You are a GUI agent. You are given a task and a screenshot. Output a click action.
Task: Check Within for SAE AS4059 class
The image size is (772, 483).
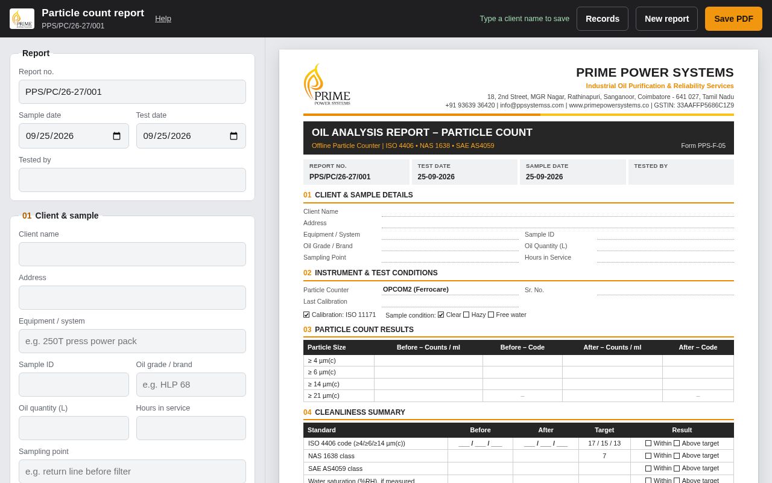click(648, 469)
